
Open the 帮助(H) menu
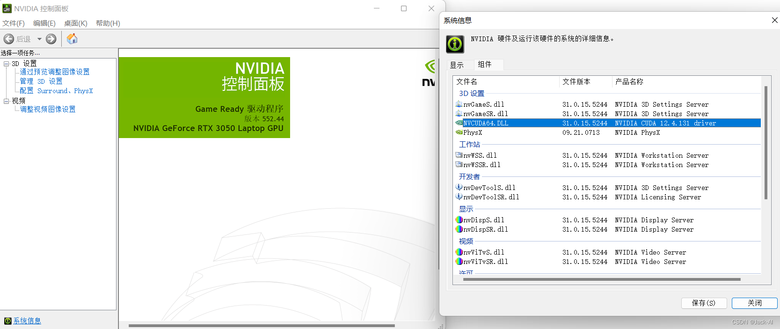coord(108,23)
